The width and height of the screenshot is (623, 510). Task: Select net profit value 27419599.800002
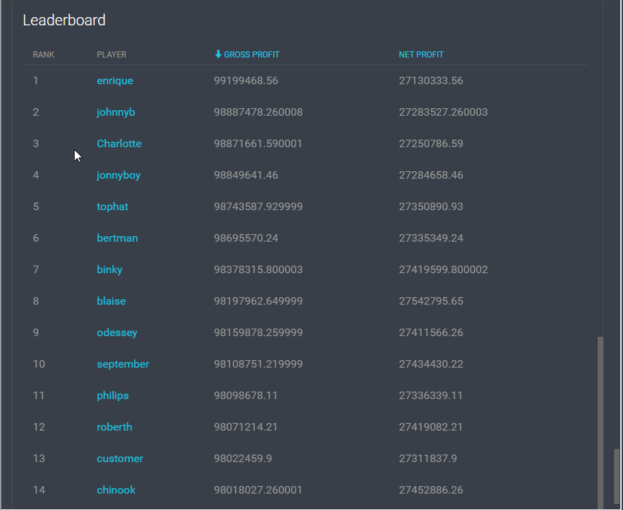click(x=444, y=269)
